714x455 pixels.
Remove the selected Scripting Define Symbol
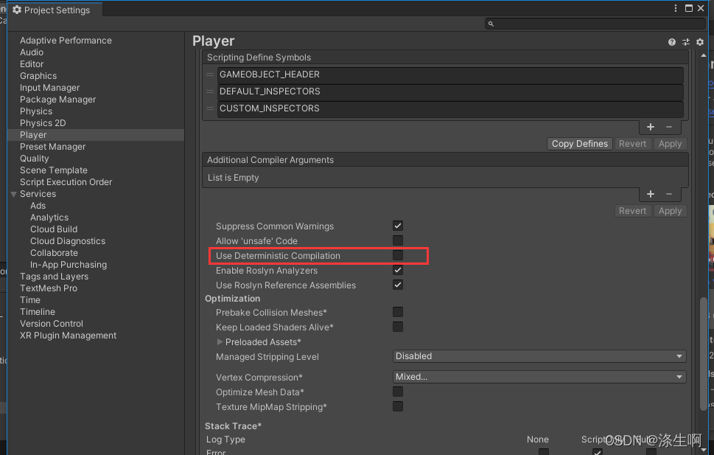point(669,127)
